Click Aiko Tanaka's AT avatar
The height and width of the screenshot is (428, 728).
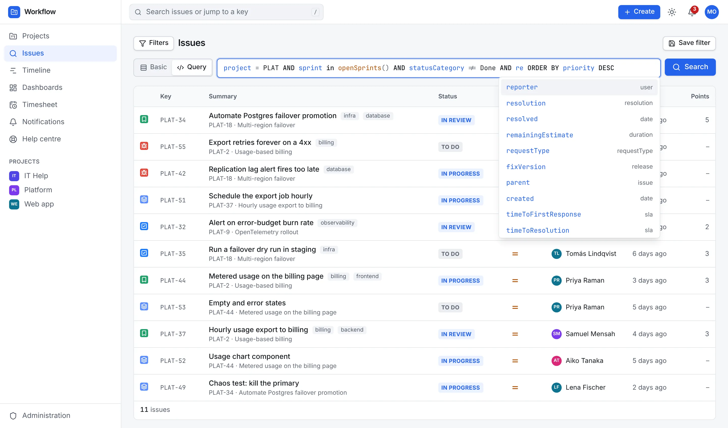[x=556, y=361]
